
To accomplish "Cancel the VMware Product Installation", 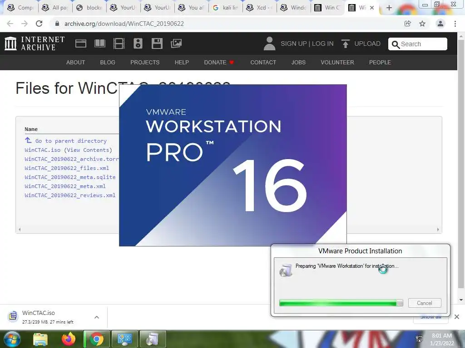I will click(425, 303).
